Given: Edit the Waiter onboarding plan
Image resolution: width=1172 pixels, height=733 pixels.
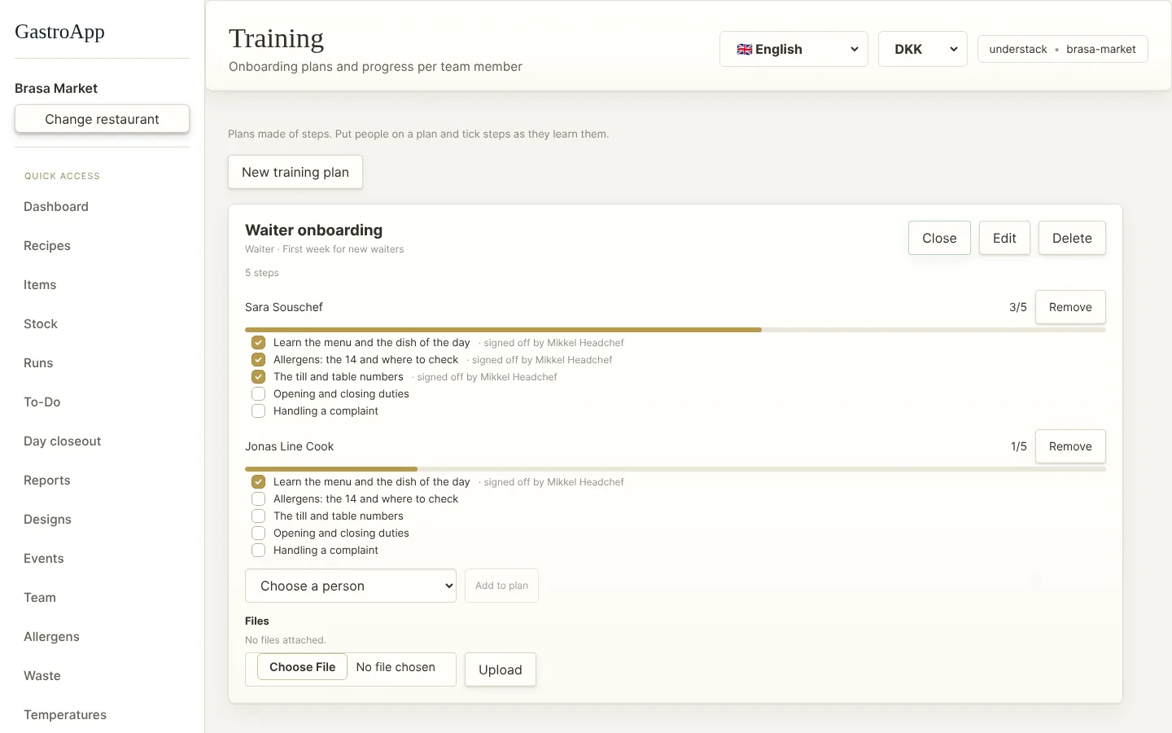Looking at the screenshot, I should point(1004,238).
